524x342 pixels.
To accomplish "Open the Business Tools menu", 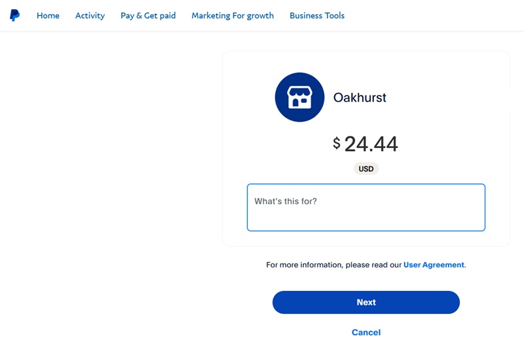I will (317, 16).
